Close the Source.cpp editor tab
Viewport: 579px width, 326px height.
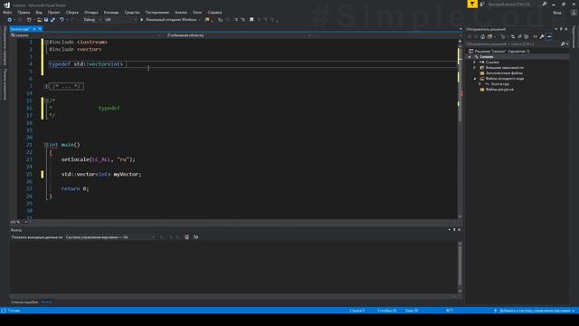(x=40, y=29)
